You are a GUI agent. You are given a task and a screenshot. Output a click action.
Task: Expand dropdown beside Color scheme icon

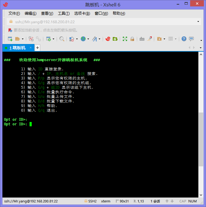(77, 39)
